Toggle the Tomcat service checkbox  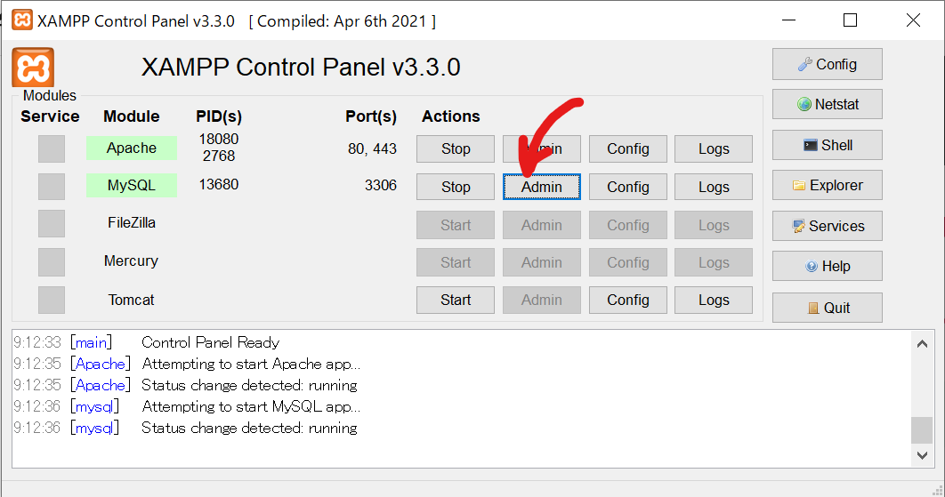point(52,300)
